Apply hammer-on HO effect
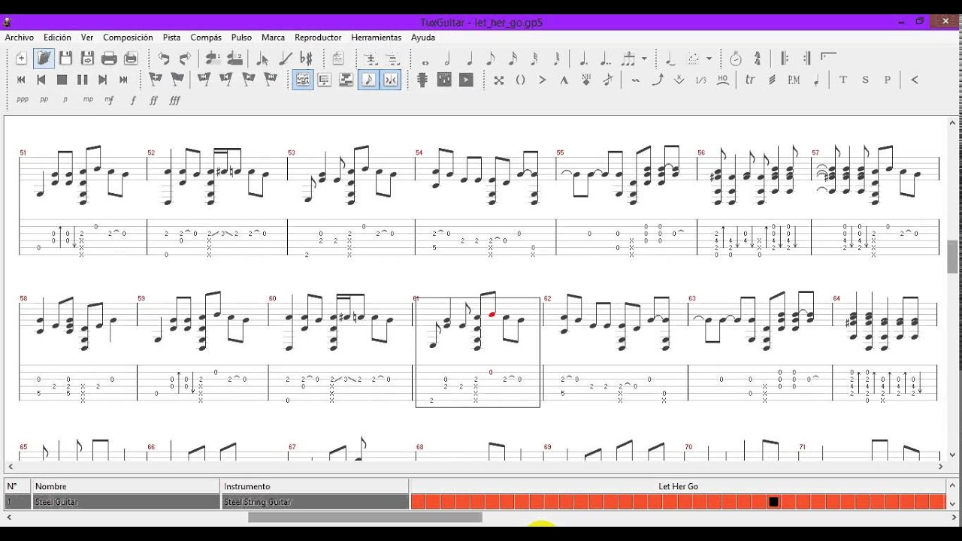962x541 pixels. pyautogui.click(x=723, y=80)
